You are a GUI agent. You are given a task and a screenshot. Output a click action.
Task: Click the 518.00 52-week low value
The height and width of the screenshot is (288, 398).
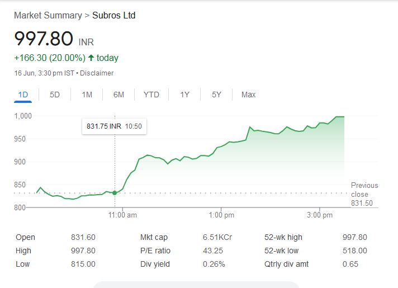(355, 251)
